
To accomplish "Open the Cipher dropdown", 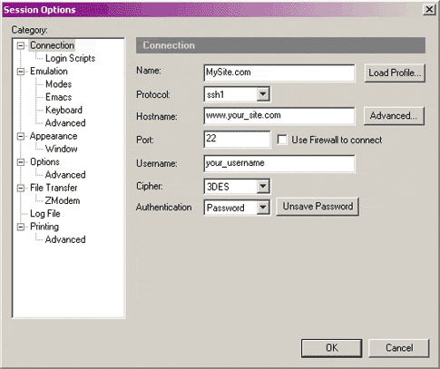I will tap(263, 186).
